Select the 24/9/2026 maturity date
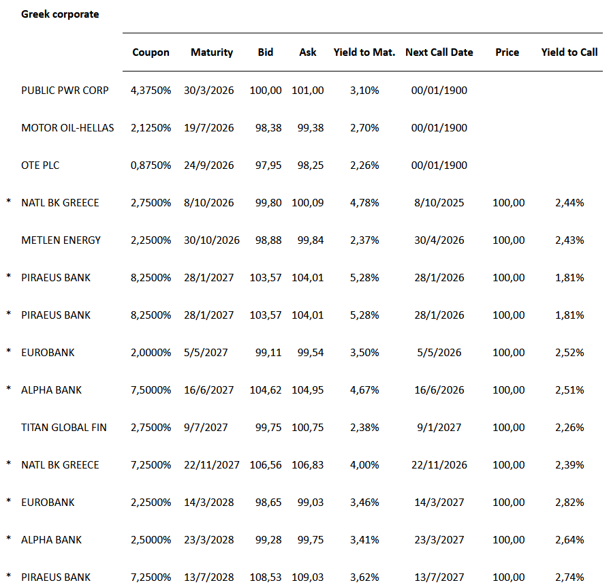The width and height of the screenshot is (611, 587). tap(208, 165)
